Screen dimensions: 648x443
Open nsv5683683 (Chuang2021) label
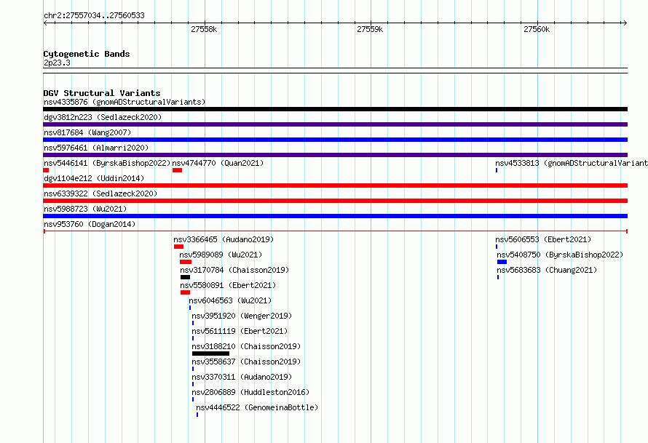[x=547, y=270]
